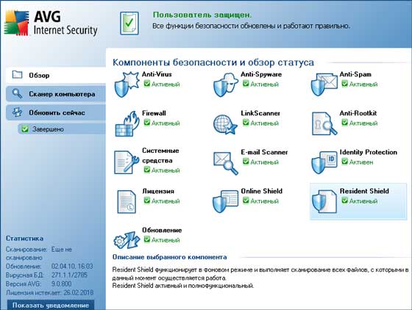Select the Завершено sub-item
Screen dimensions: 412x310
click(62, 129)
